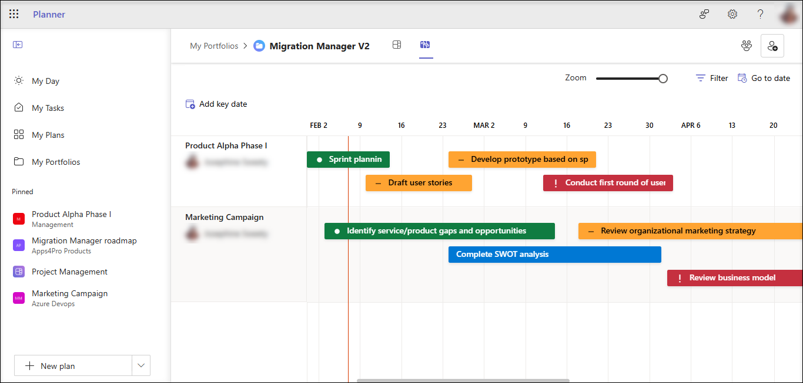Select the timeline view icon
Viewport: 803px width, 383px height.
pos(426,45)
